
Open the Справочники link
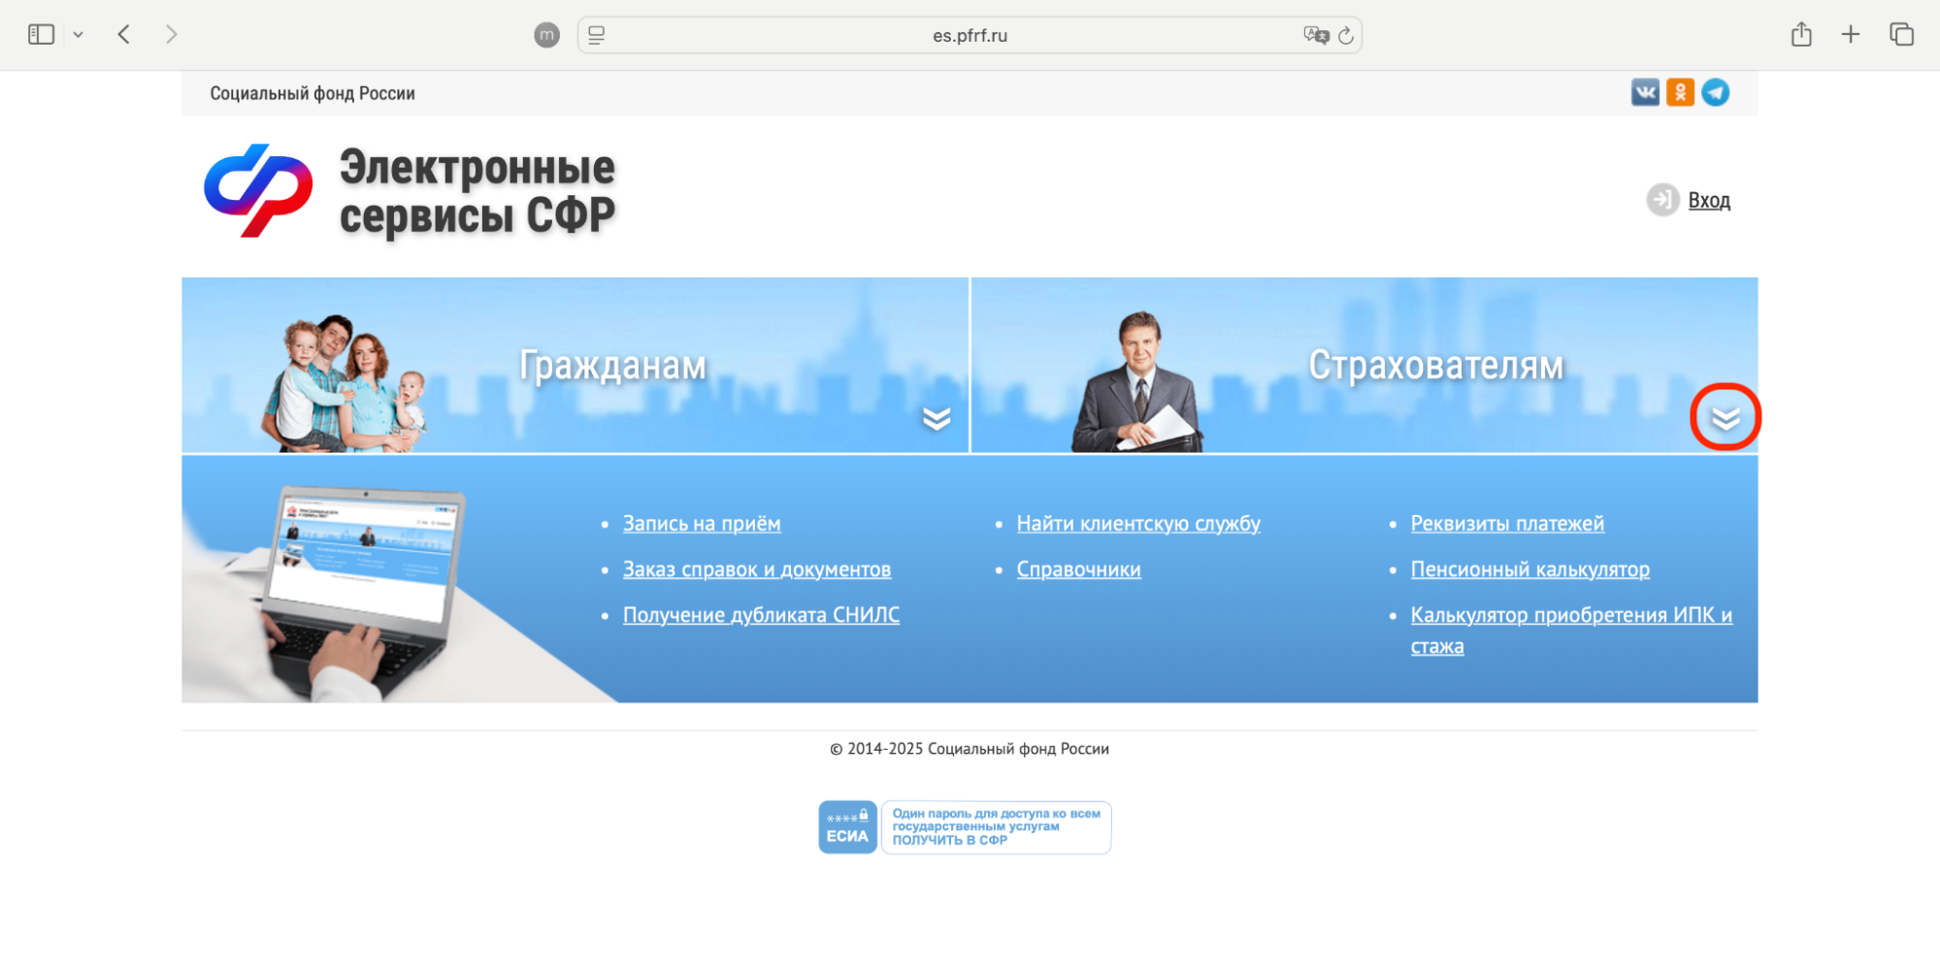pos(1078,569)
